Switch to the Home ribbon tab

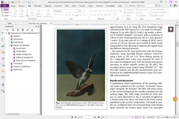pyautogui.click(x=13, y=6)
